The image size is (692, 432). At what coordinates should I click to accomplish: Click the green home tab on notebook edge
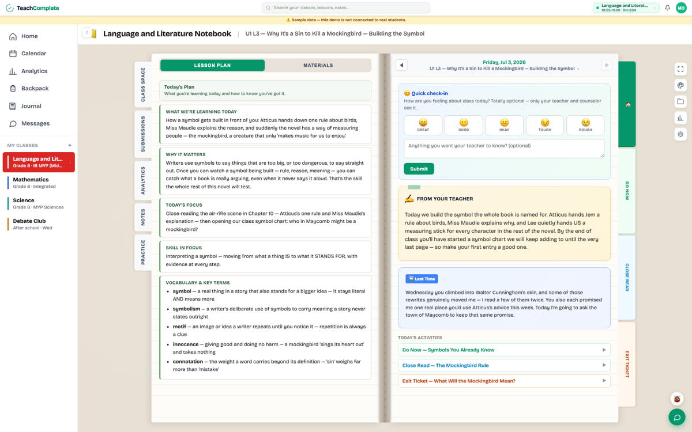pyautogui.click(x=627, y=104)
